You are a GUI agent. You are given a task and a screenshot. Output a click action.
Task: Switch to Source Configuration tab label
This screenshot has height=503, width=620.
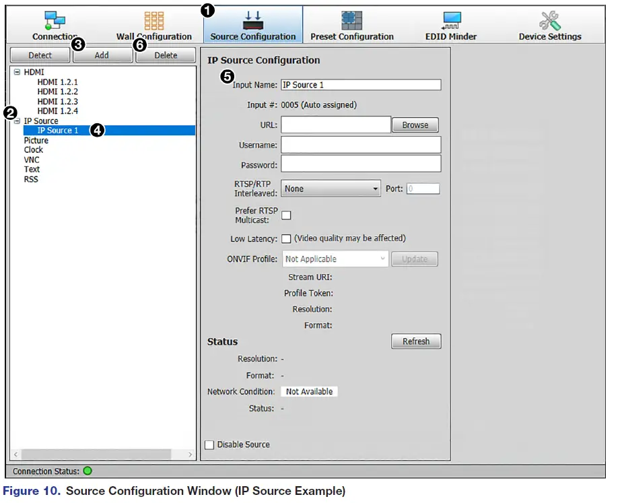click(x=252, y=36)
